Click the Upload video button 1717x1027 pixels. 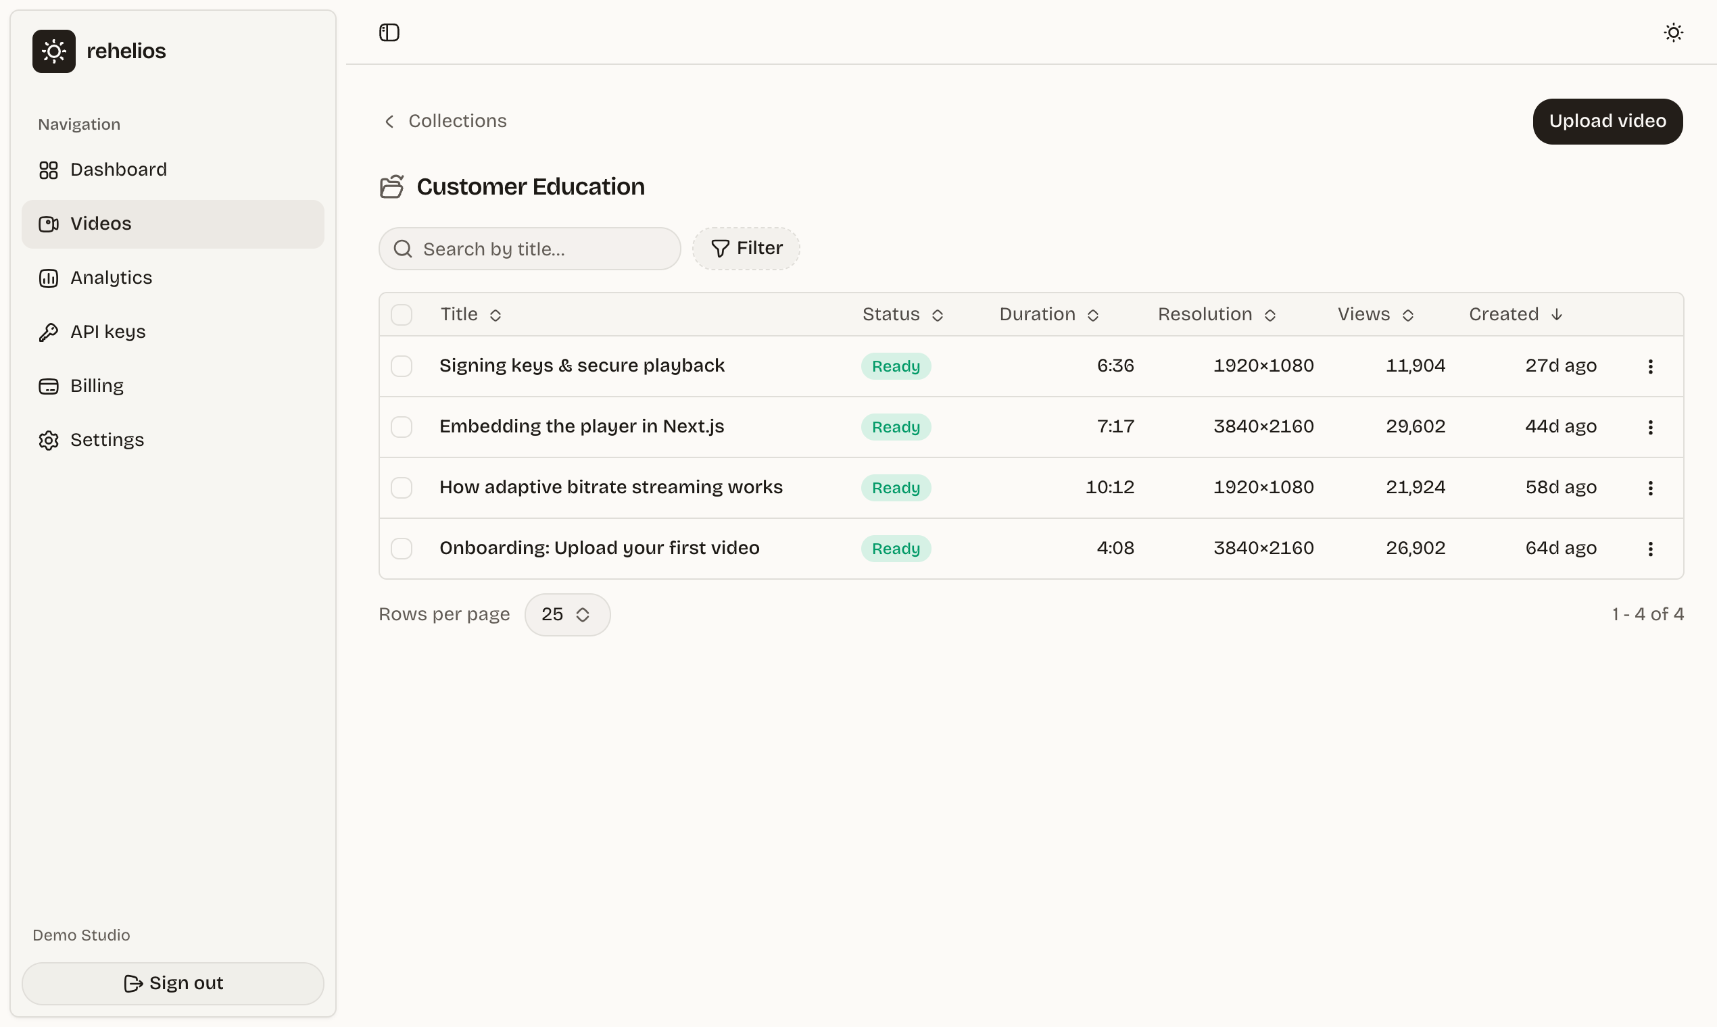tap(1607, 122)
